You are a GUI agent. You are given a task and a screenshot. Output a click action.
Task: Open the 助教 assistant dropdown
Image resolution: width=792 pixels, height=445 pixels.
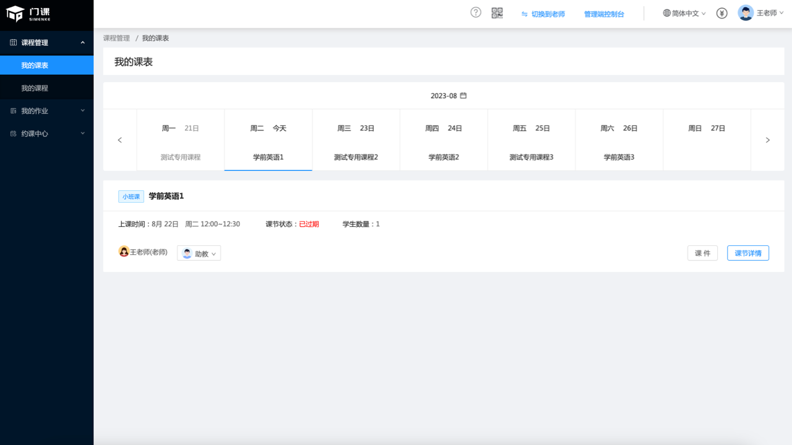point(199,253)
